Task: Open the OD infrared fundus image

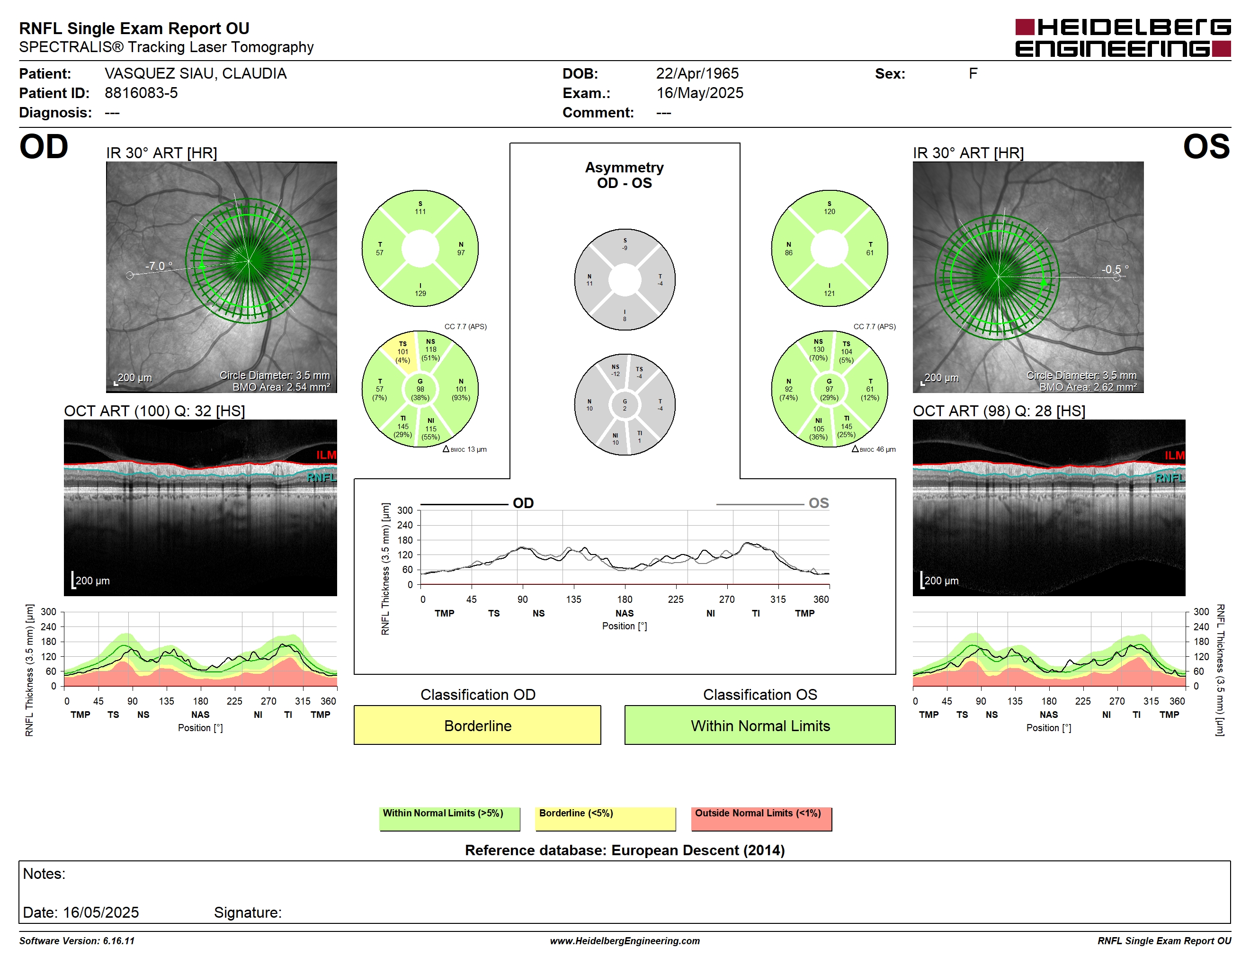Action: tap(222, 277)
